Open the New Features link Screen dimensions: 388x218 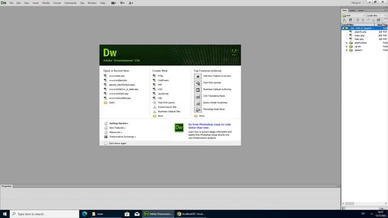[117, 128]
